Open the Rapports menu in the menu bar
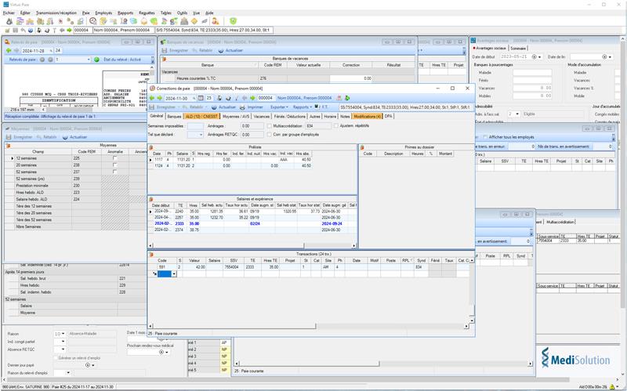The height and width of the screenshot is (391, 627). point(125,13)
